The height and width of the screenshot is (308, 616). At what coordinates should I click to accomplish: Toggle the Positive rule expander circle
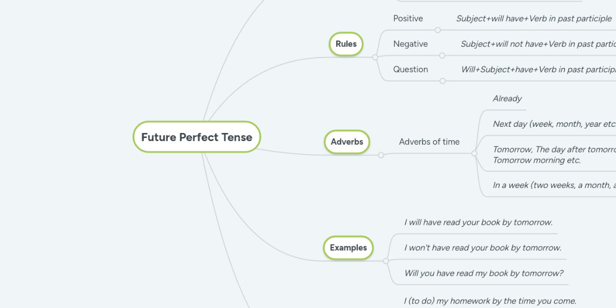point(438,30)
